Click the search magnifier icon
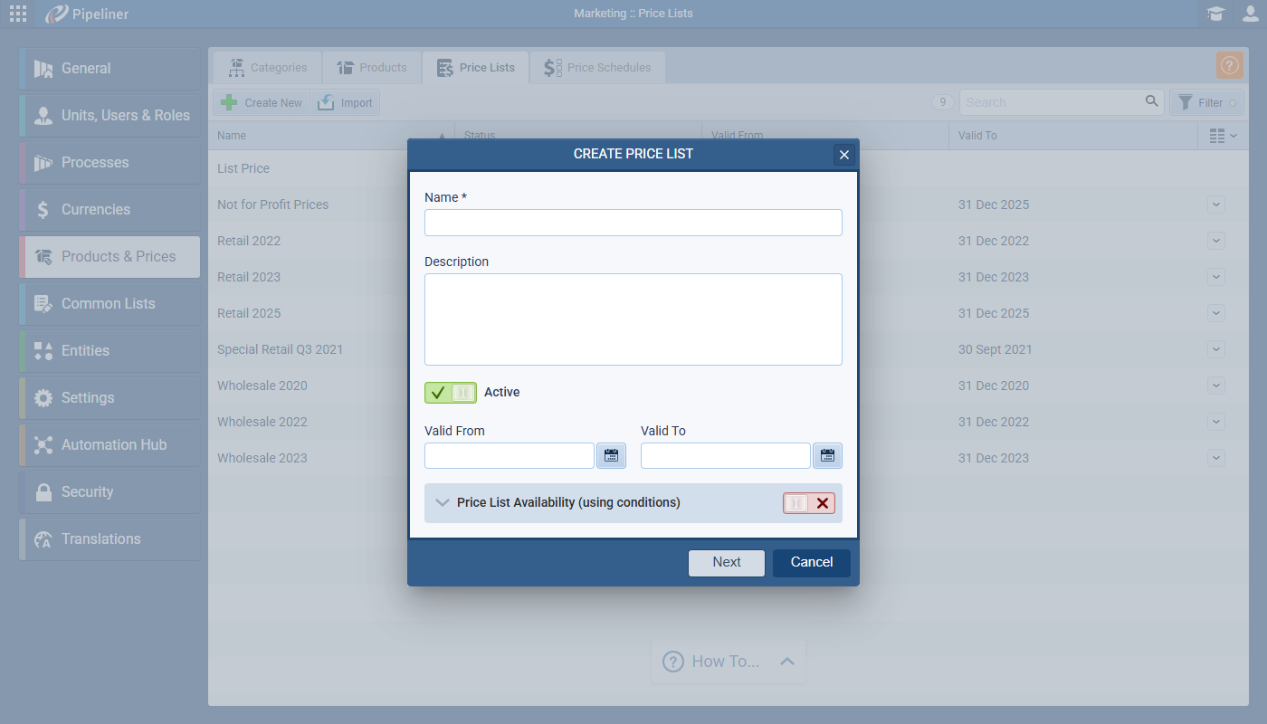 tap(1151, 101)
